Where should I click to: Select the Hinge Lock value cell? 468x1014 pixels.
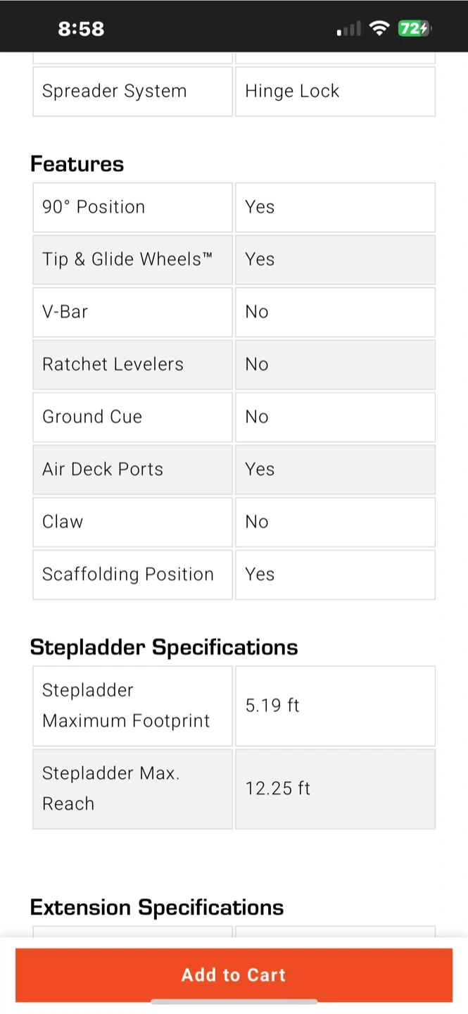(335, 91)
